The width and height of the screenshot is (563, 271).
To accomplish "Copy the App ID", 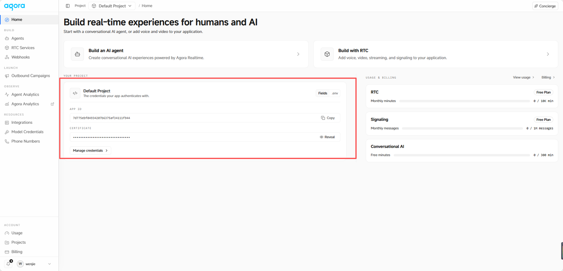I will [x=328, y=118].
